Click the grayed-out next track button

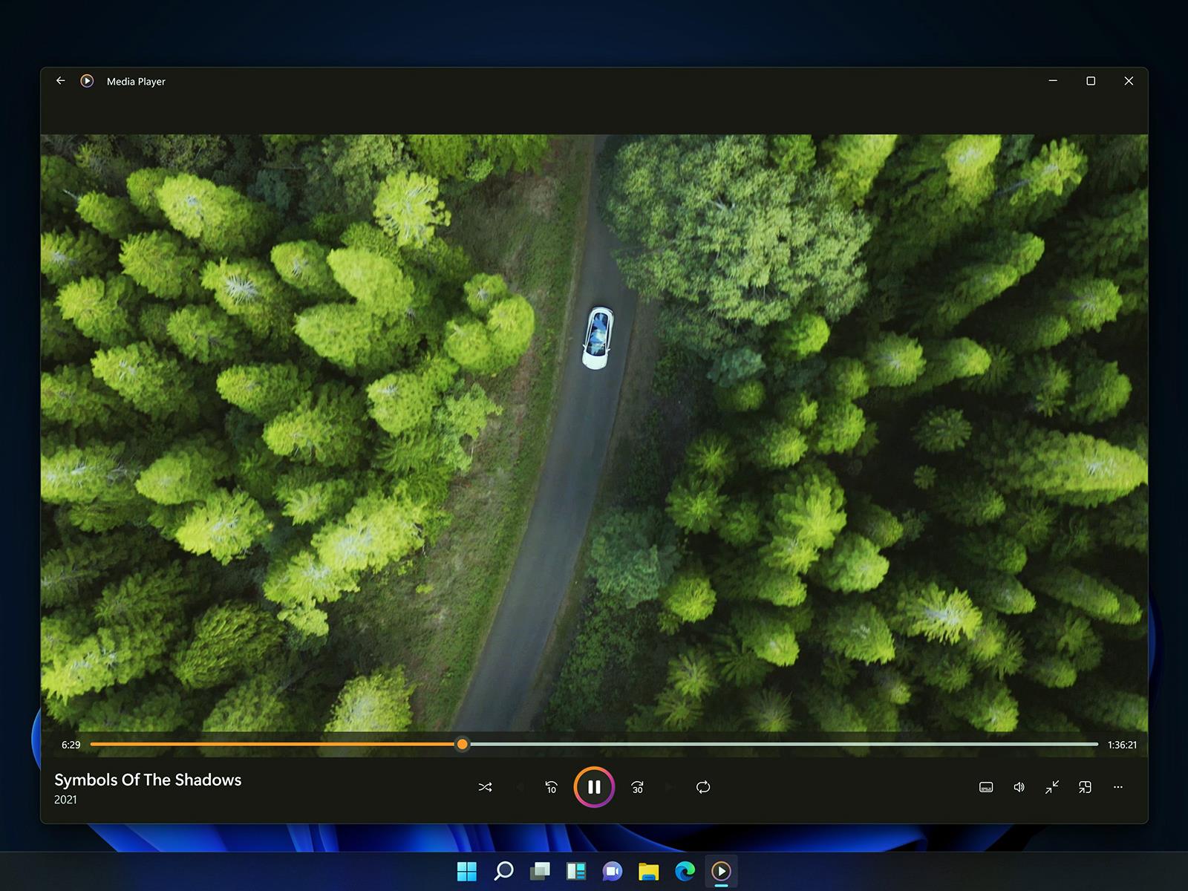(668, 787)
